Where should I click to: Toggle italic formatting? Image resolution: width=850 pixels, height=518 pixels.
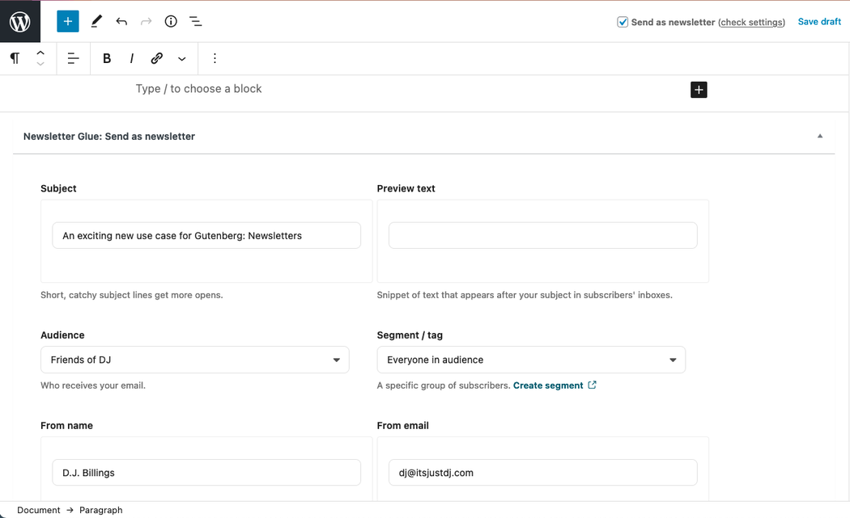[x=132, y=58]
